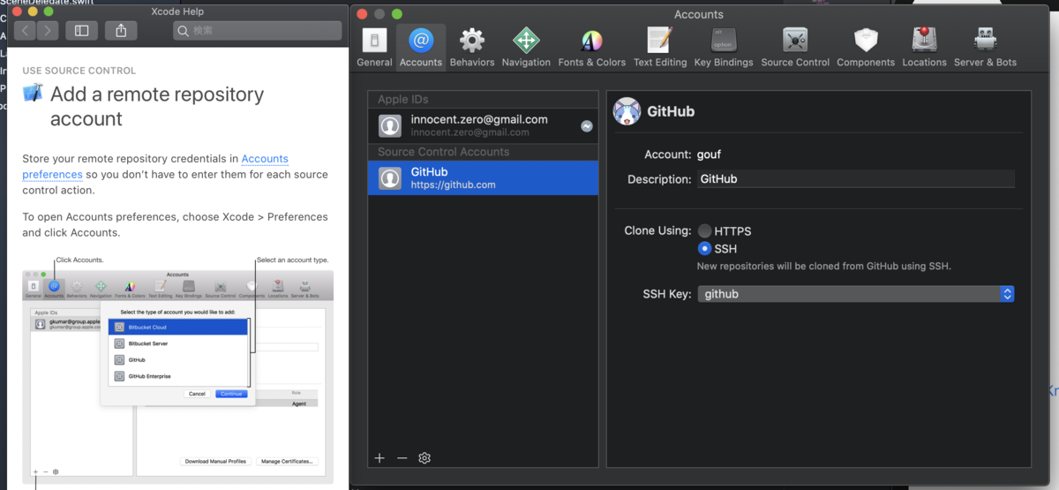Select the Accounts preferences pane

(x=421, y=48)
